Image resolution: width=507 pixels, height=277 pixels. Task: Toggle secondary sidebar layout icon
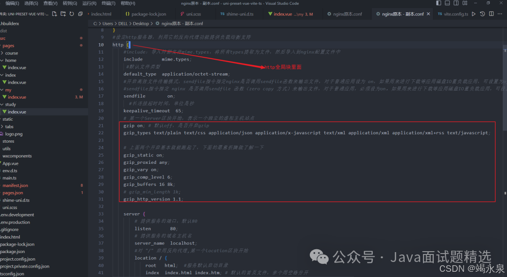pyautogui.click(x=456, y=3)
